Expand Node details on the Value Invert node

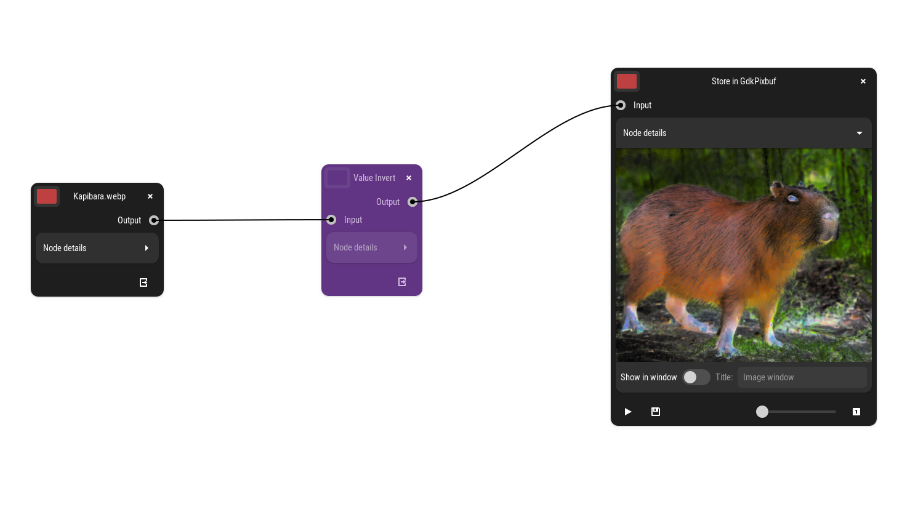click(x=371, y=247)
